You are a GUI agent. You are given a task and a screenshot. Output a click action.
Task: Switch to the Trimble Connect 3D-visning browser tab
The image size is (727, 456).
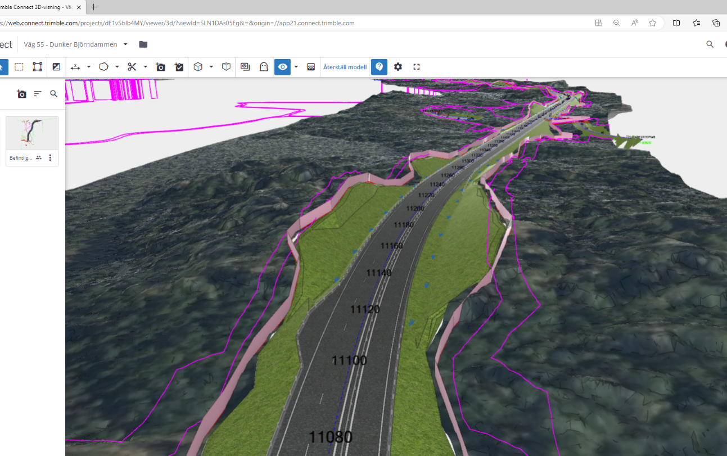coord(34,7)
